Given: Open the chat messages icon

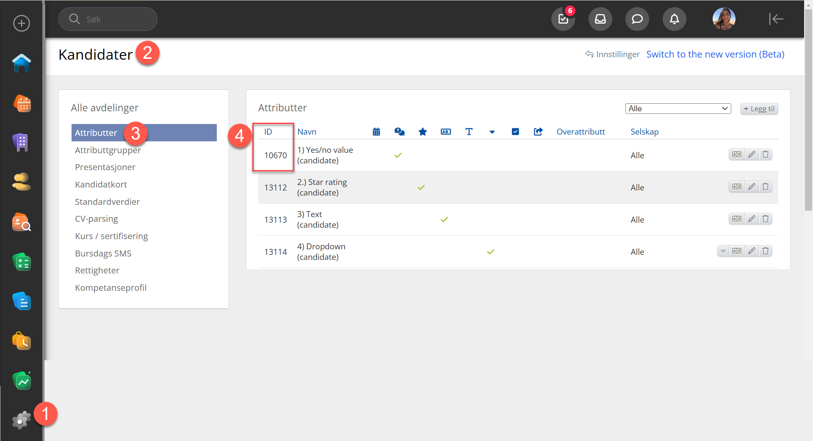Looking at the screenshot, I should coord(637,19).
